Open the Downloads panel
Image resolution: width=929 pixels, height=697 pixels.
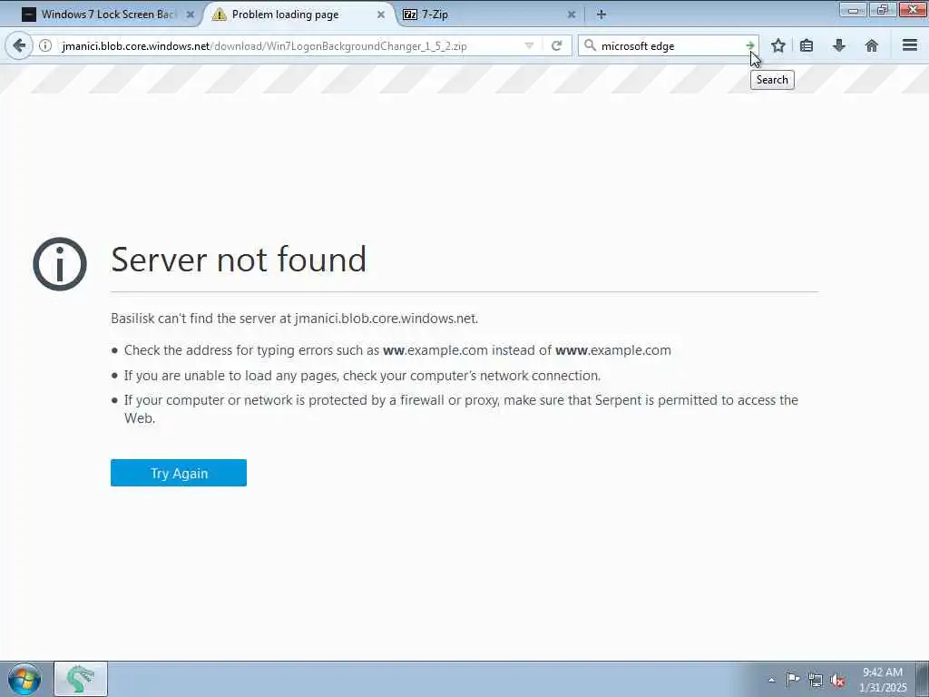click(x=839, y=45)
